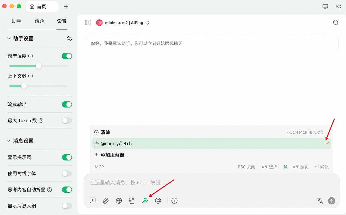Click the translate icon near send button
Image resolution: width=346 pixels, height=215 pixels.
(x=320, y=200)
